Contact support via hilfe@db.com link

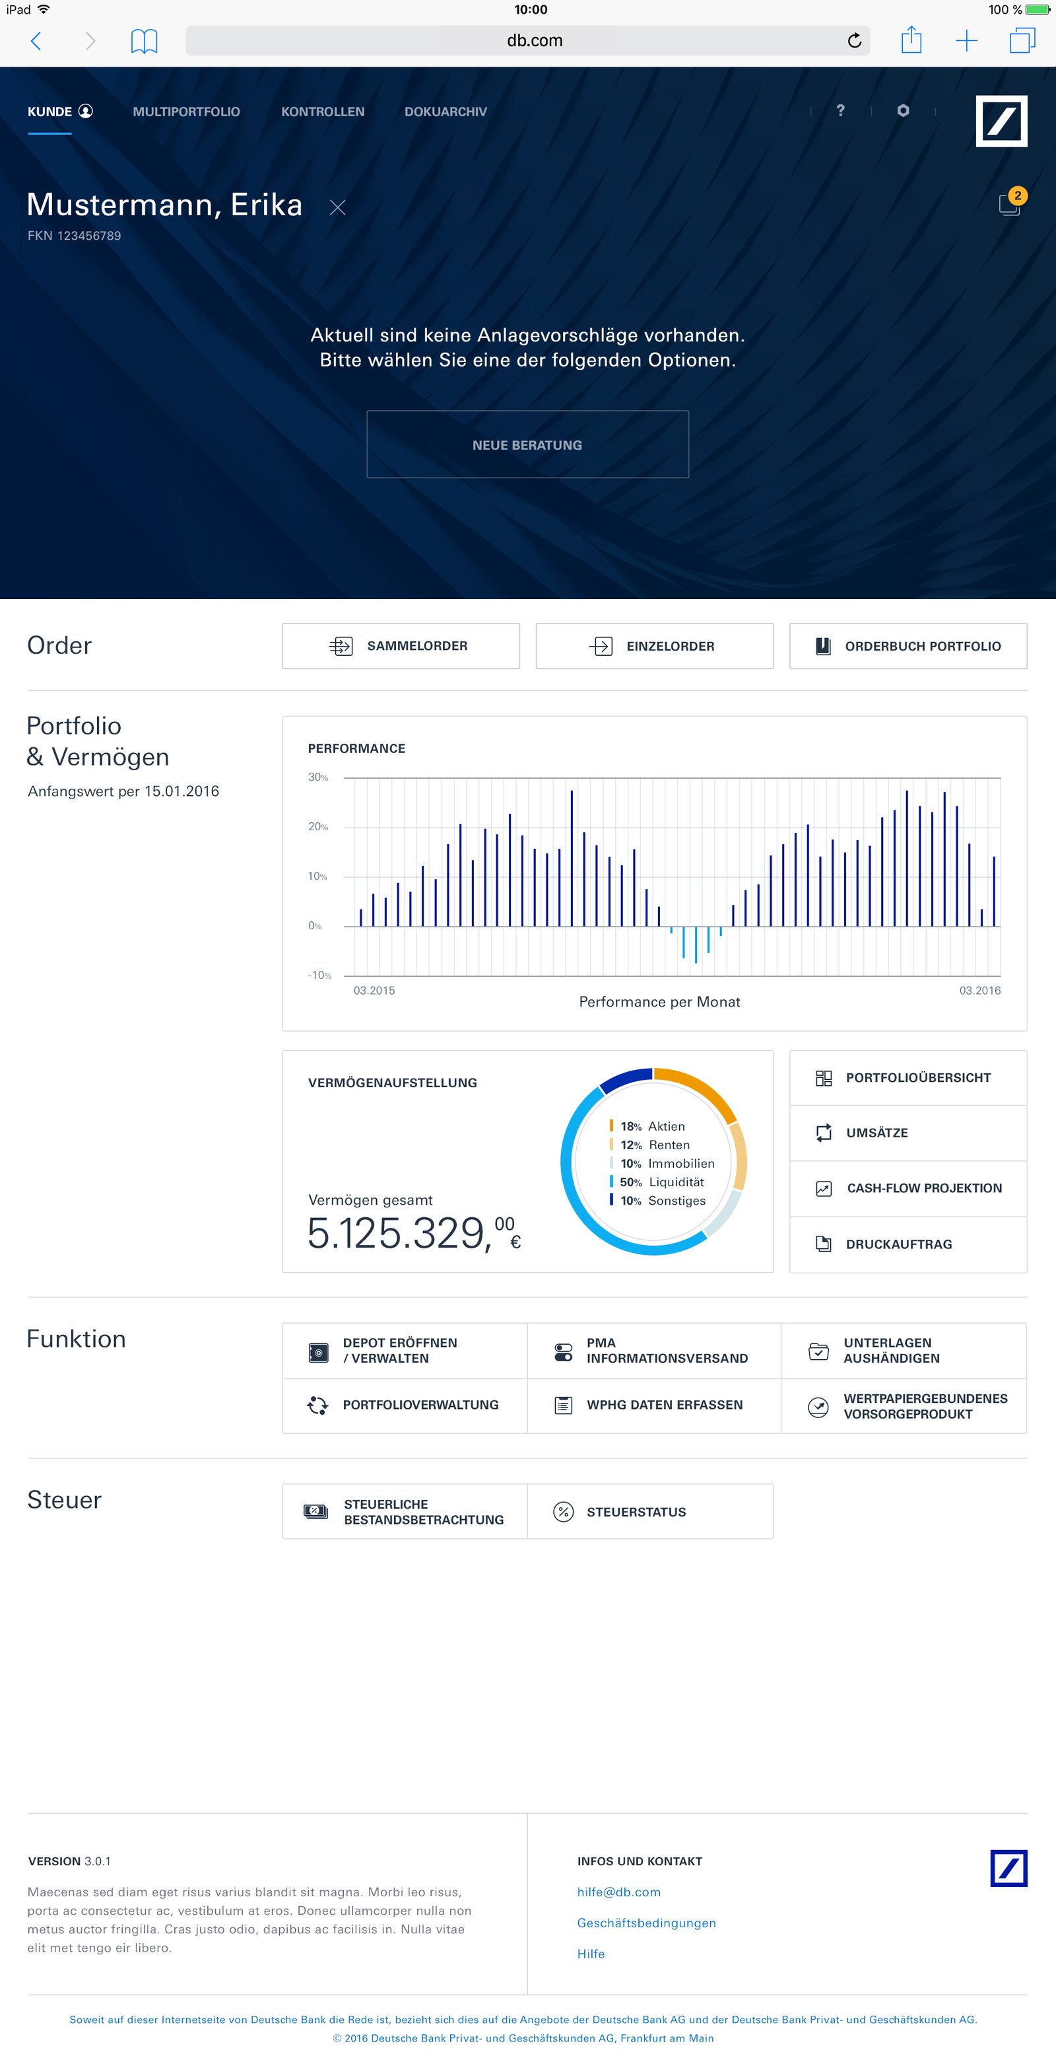coord(619,1892)
